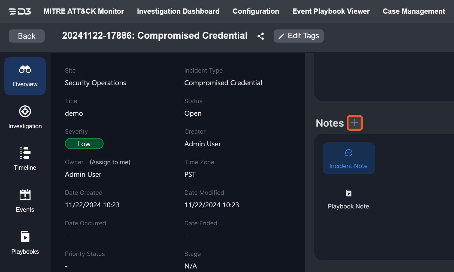Screen dimensions: 454x272
Task: Click the Open status value
Action: pos(193,113)
